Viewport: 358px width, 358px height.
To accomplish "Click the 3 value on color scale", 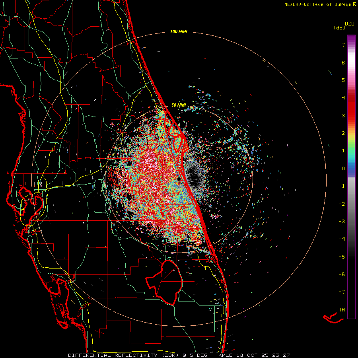I will coord(343,115).
